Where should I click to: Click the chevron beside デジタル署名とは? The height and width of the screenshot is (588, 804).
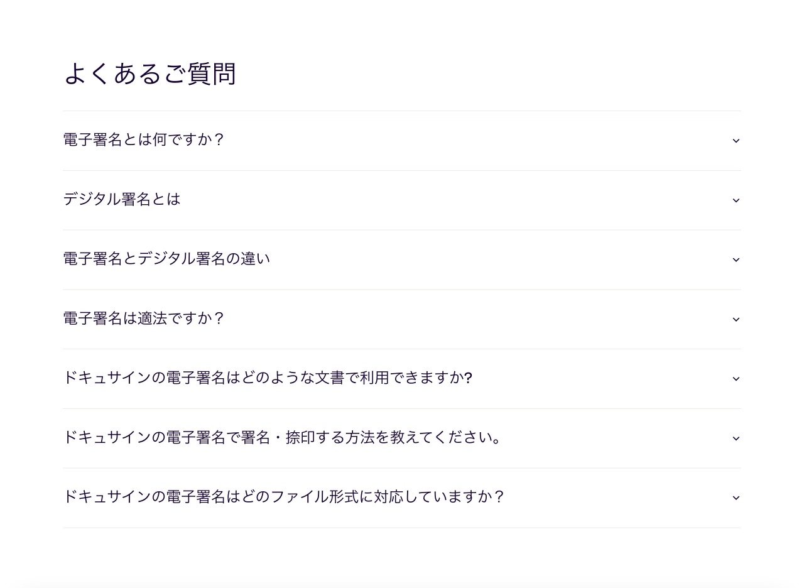[x=736, y=200]
